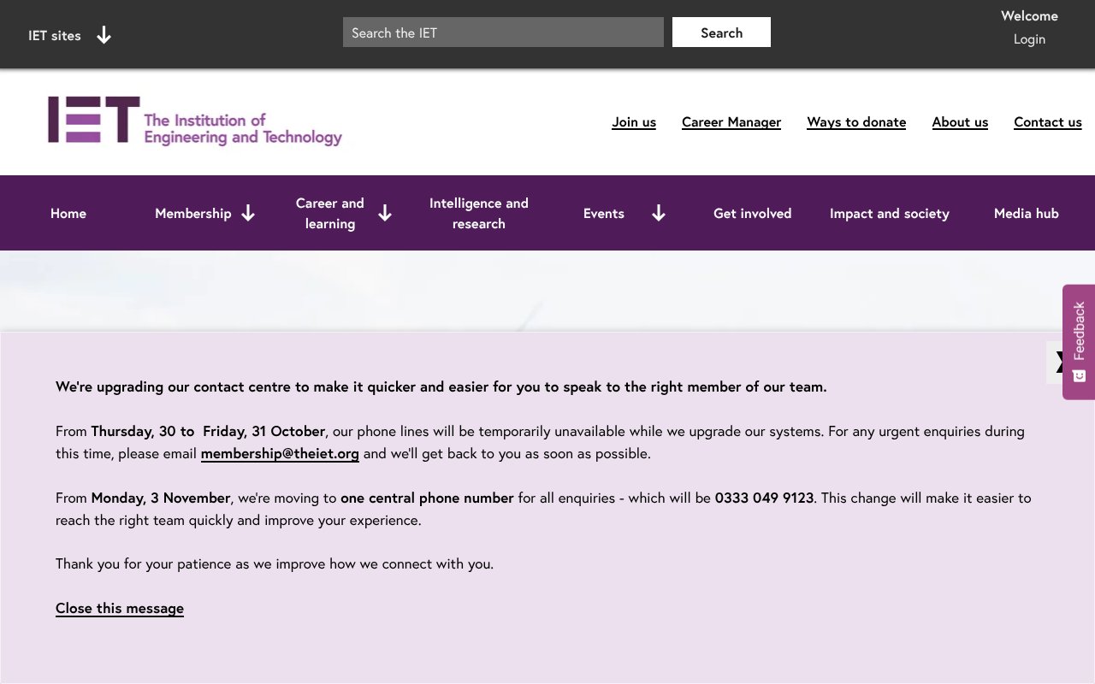Close this message about the contact centre
The image size is (1095, 684).
(x=120, y=608)
